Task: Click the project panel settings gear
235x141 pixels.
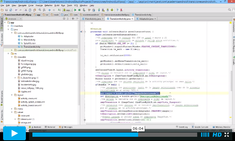Action: (x=73, y=19)
